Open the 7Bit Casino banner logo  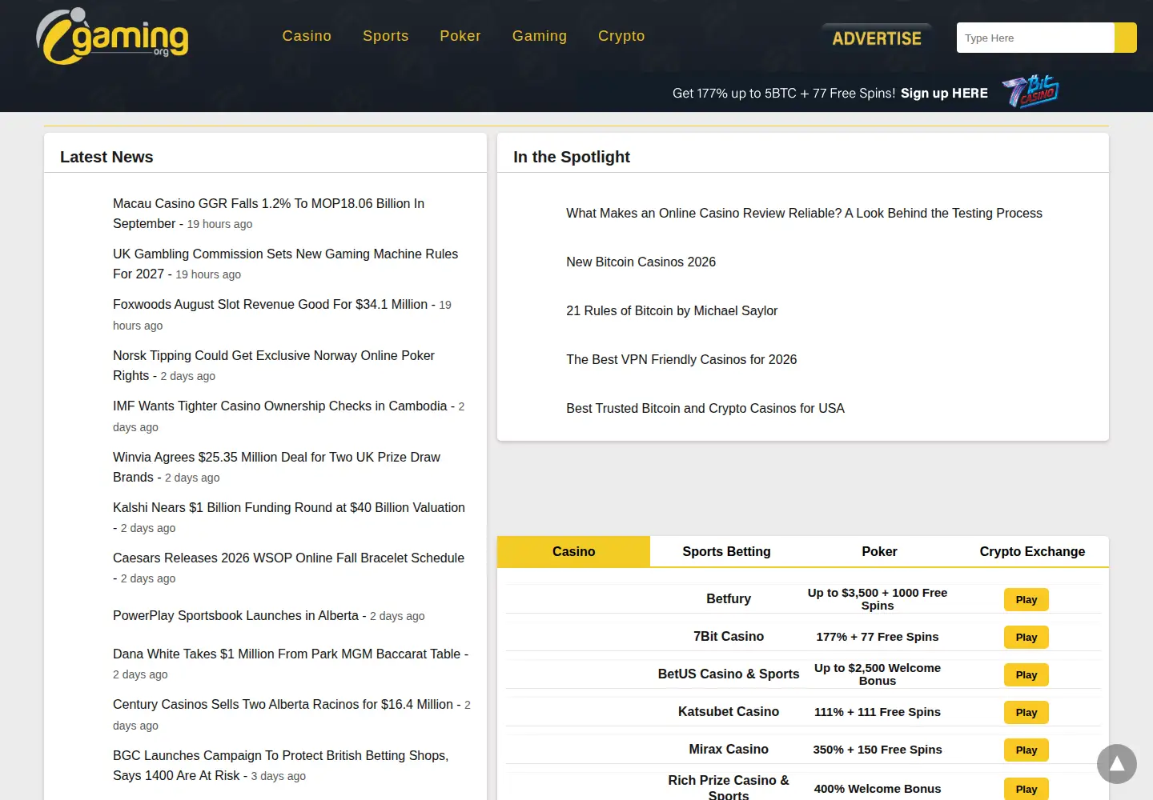[x=1030, y=92]
